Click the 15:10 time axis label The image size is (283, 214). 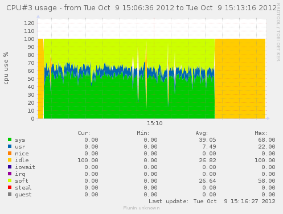tap(155, 124)
